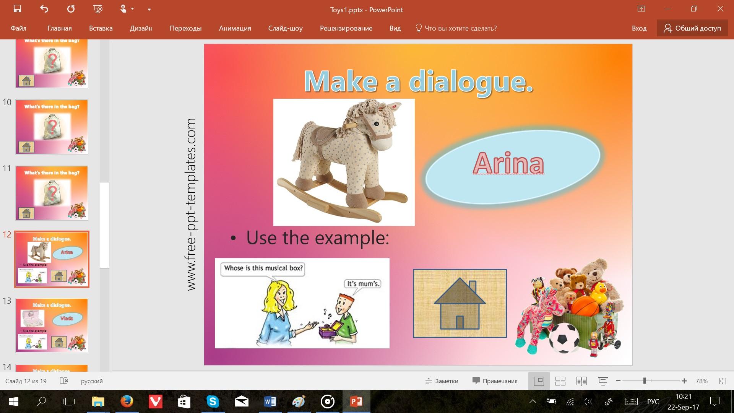Switch to the Главная tab
Image resolution: width=734 pixels, height=413 pixels.
[60, 28]
